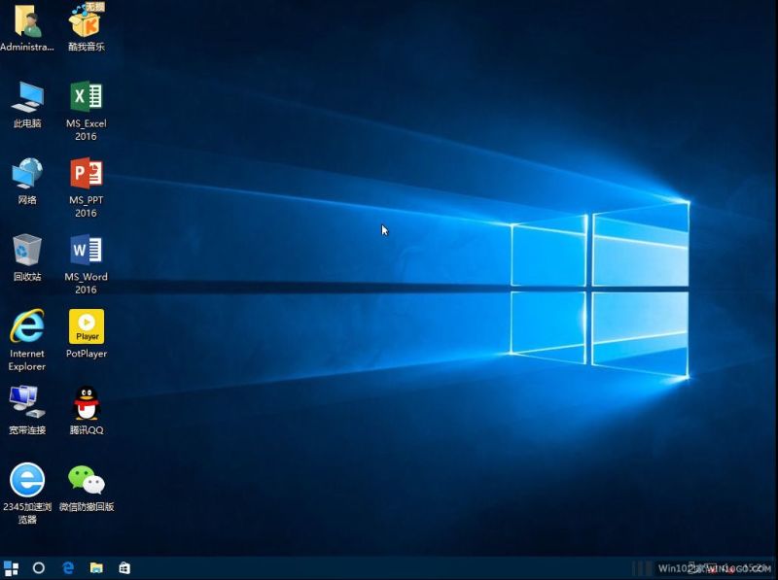
Task: Open the Administrator user folder icon
Action: 27,21
